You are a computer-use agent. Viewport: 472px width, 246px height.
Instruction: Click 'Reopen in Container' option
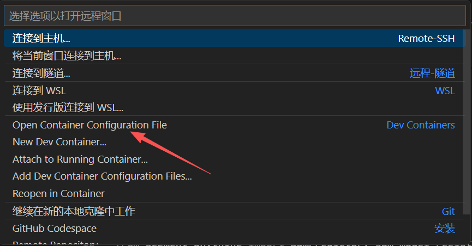235,193
